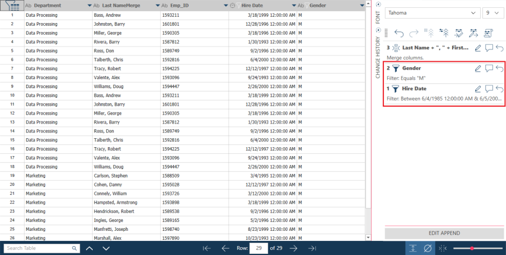Toggle the null values display button

[x=428, y=248]
